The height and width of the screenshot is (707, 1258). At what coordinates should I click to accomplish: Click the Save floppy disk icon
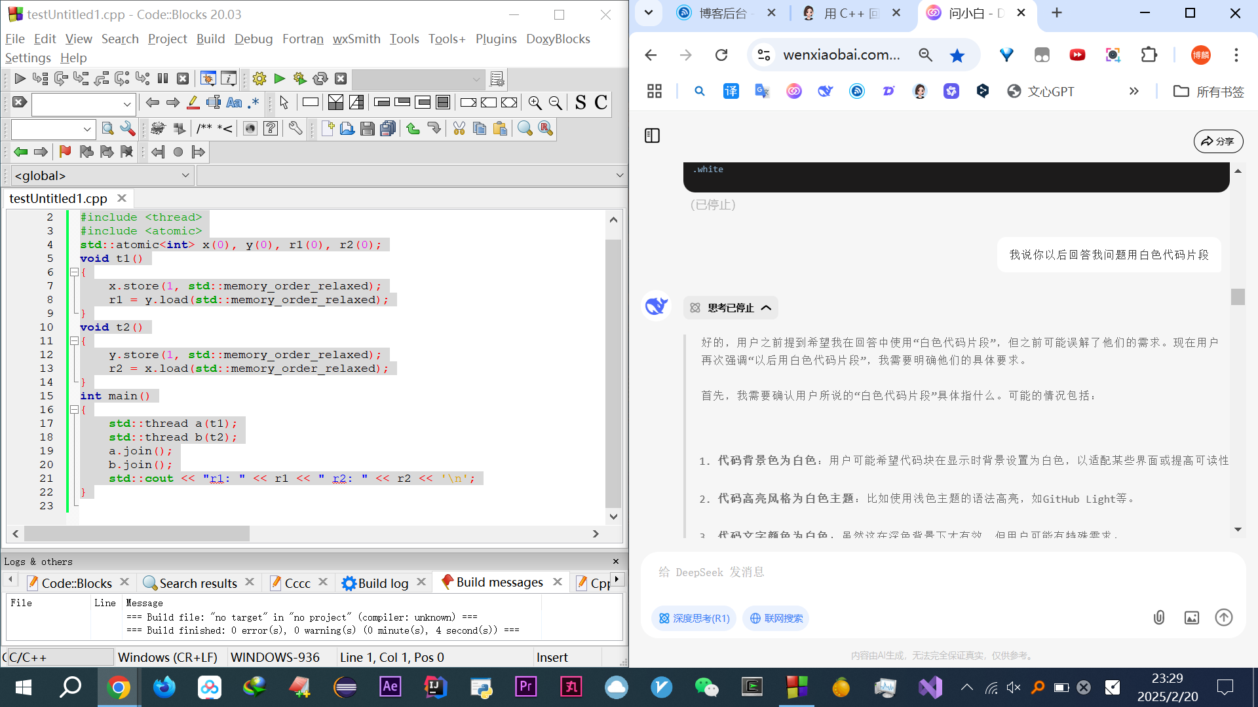(368, 128)
